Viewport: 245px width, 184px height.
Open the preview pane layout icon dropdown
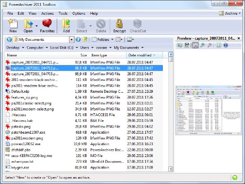[x=130, y=39]
